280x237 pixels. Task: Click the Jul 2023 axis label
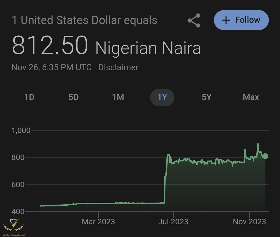click(173, 222)
